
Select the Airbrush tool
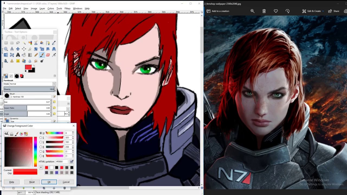pos(54,55)
